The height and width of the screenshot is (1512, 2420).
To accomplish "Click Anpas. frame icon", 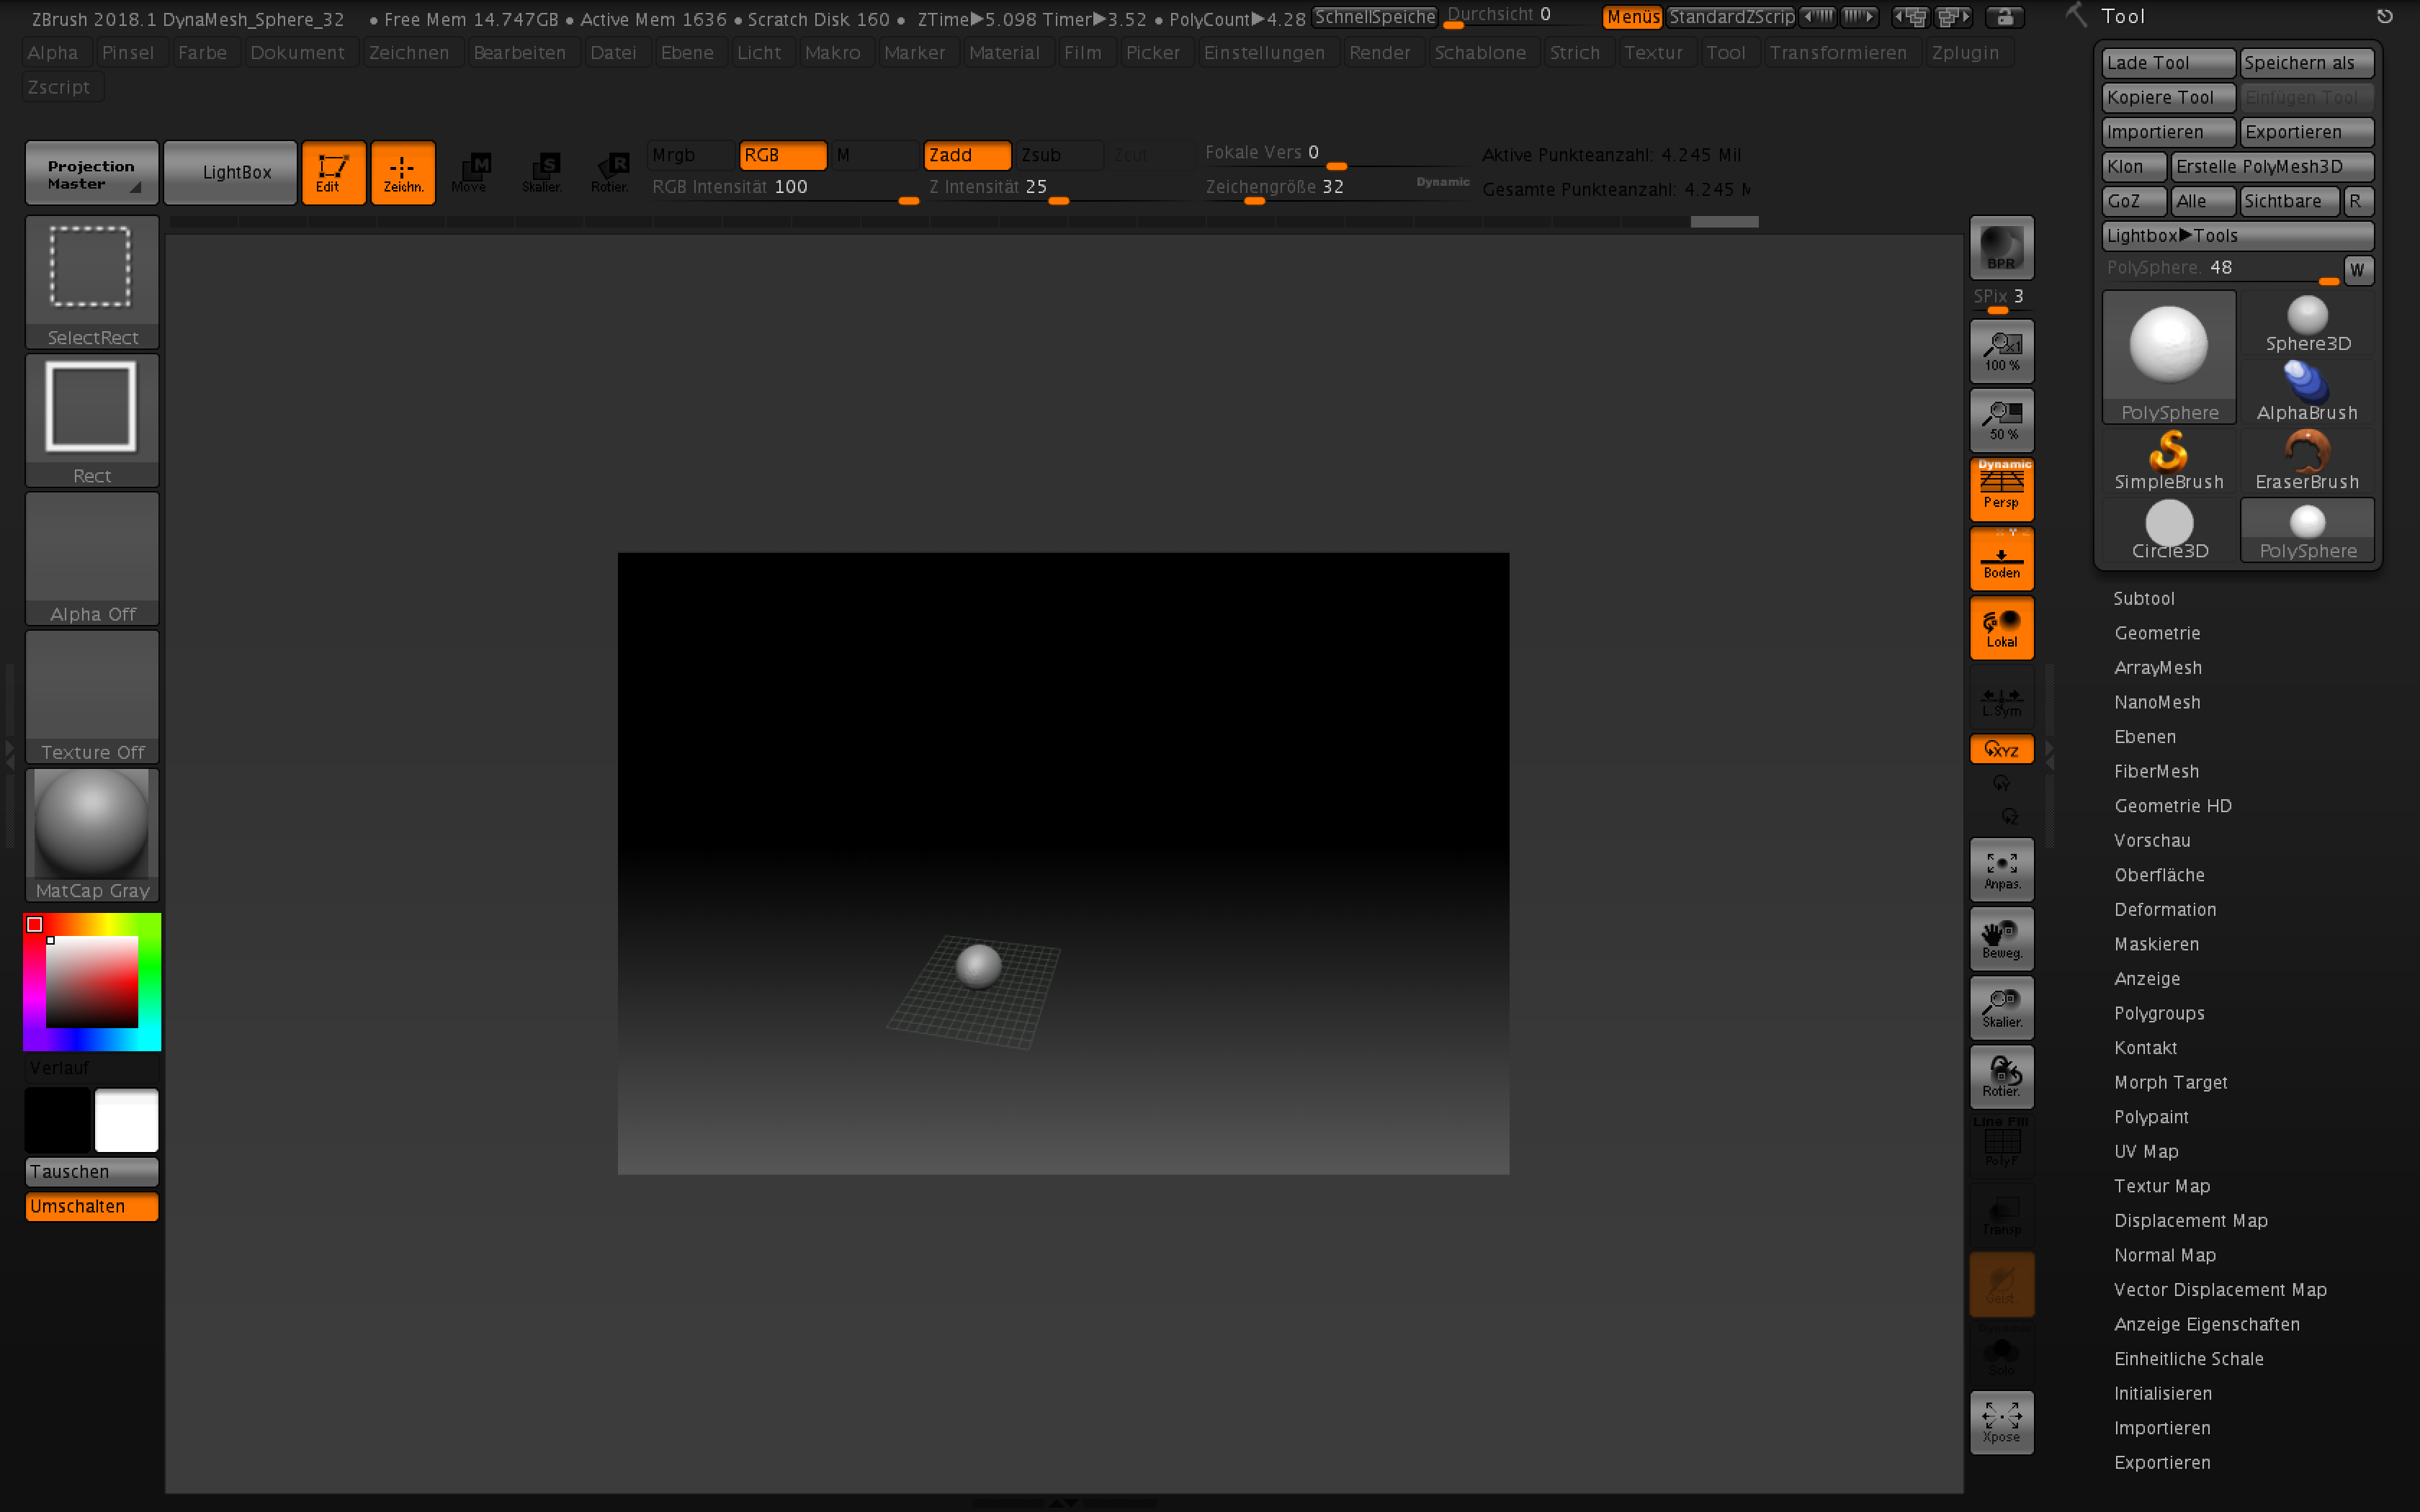I will 2001,869.
